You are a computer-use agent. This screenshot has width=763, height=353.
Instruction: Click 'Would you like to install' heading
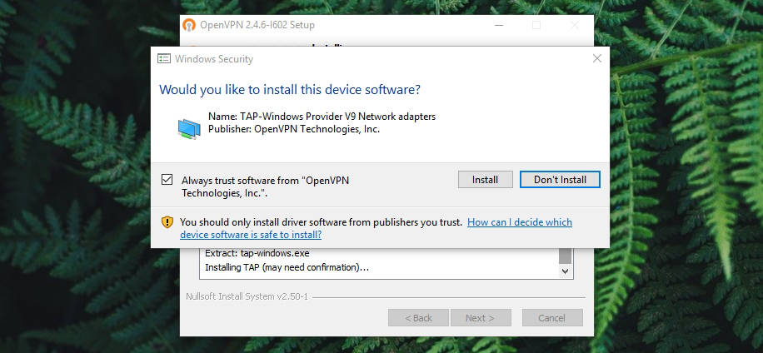coord(290,90)
